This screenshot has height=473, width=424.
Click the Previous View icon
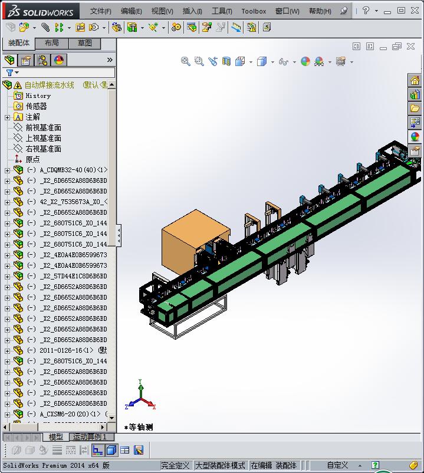(x=213, y=61)
